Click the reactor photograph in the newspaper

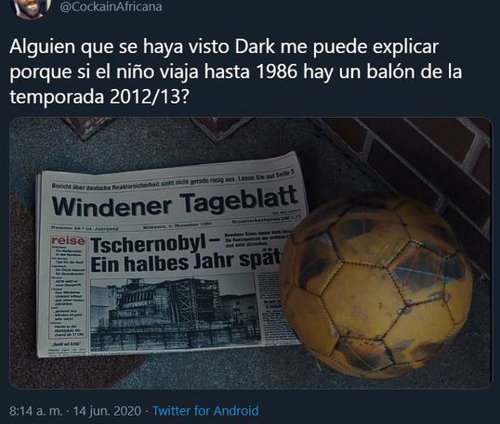tap(176, 314)
